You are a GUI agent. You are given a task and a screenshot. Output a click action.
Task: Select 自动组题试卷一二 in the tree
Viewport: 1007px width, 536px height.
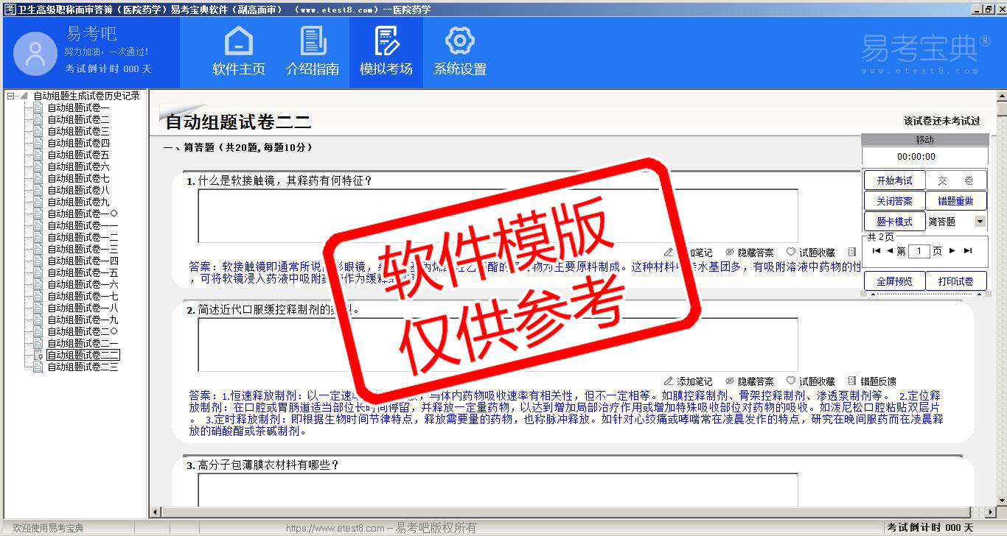83,237
